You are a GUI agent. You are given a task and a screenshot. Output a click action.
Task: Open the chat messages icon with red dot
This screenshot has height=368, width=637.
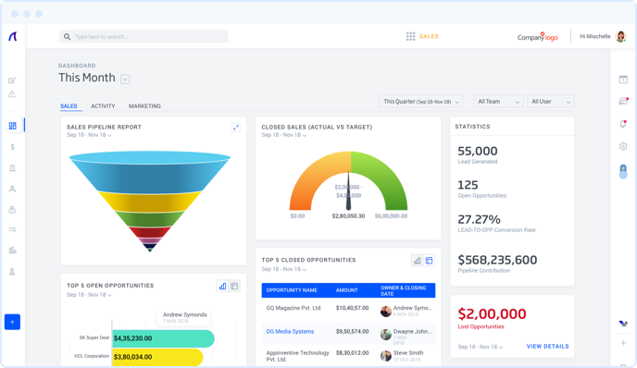623,101
